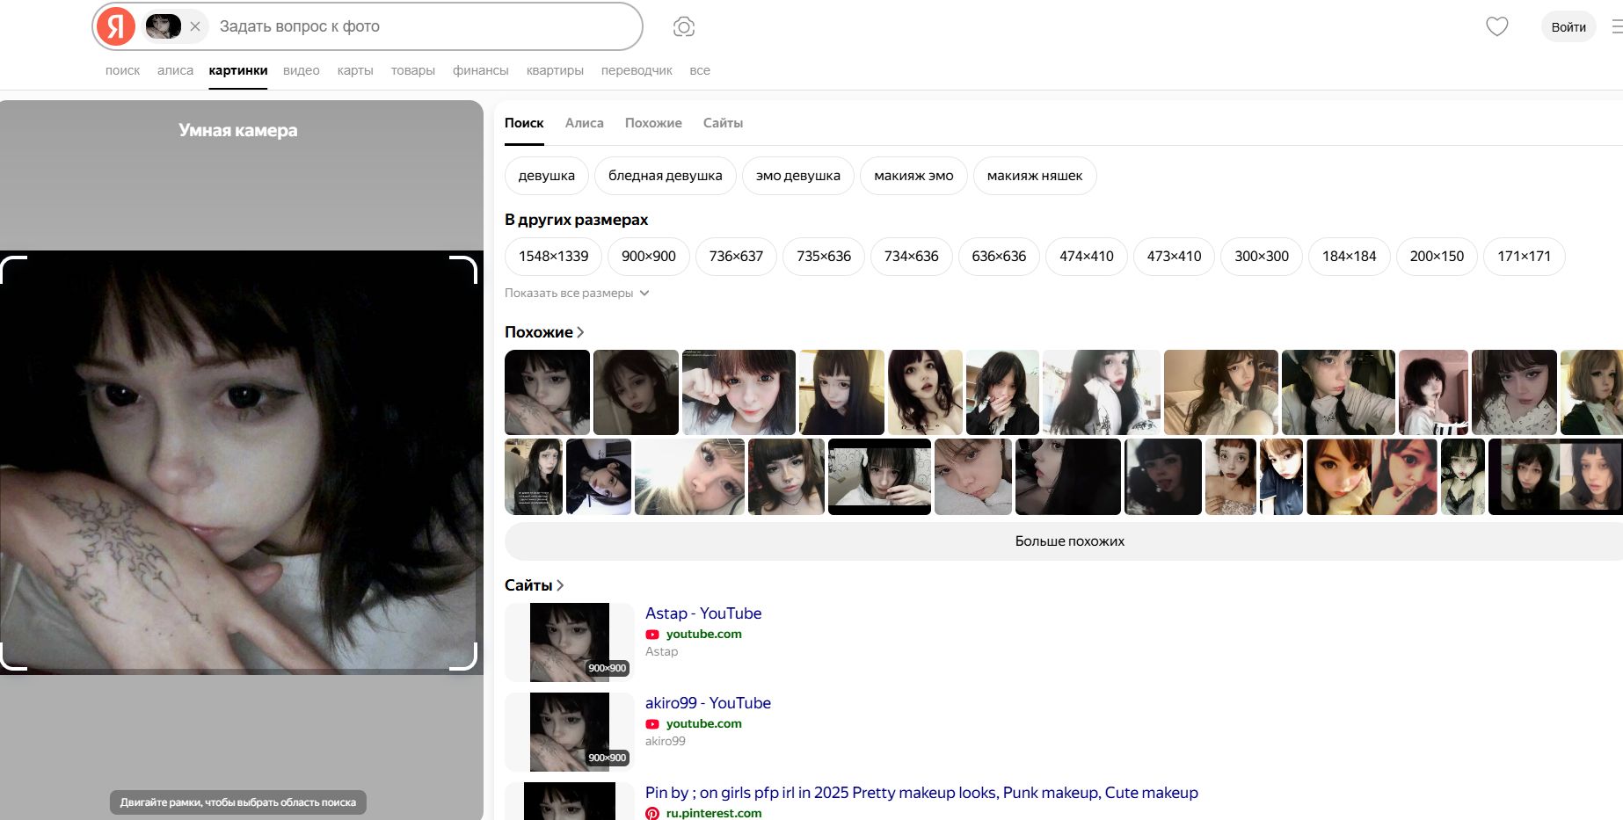Open the поиск navigation tab

122,70
